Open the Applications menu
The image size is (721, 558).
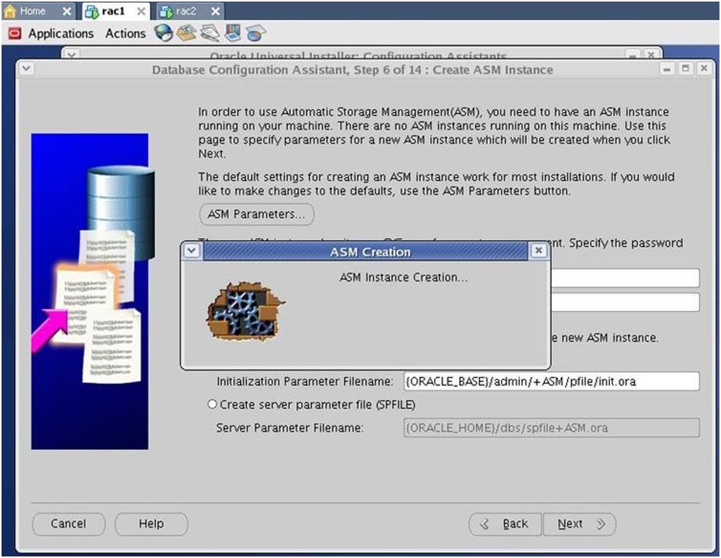point(61,33)
